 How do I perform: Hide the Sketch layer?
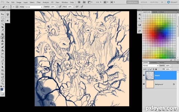(144, 75)
